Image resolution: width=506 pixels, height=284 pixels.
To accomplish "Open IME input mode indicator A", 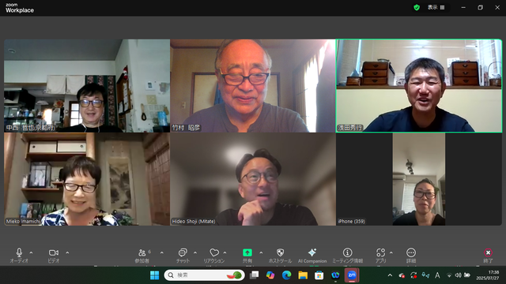I will (437, 275).
